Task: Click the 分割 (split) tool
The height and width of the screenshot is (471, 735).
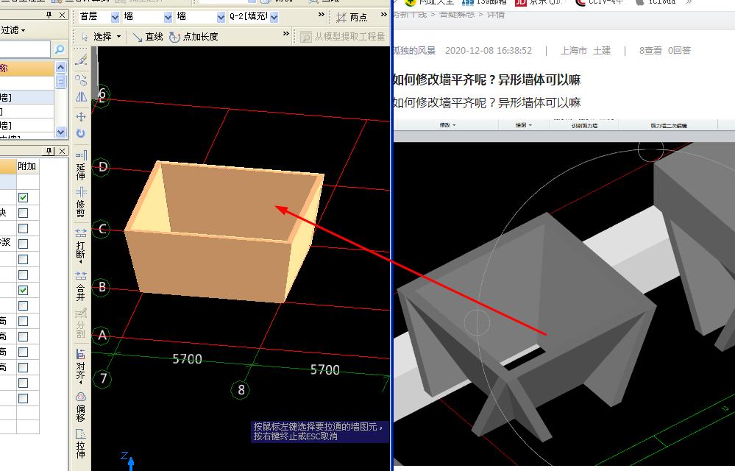Action: (x=81, y=322)
